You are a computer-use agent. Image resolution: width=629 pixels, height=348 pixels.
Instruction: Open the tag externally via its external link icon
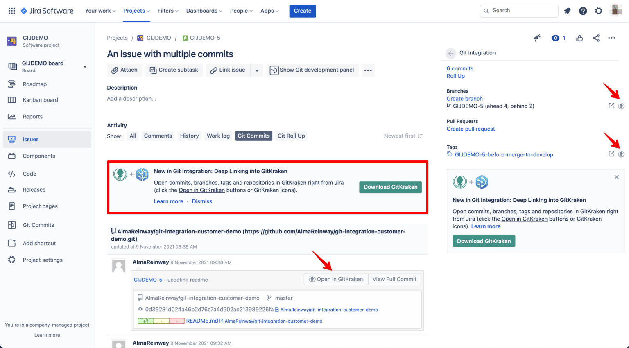(611, 154)
